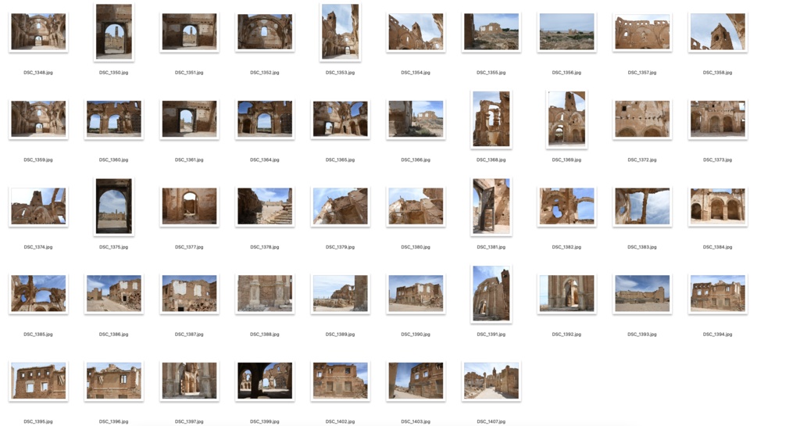Select the DSC_1372.jpg thumbnail
Image resolution: width=800 pixels, height=426 pixels.
click(x=642, y=119)
